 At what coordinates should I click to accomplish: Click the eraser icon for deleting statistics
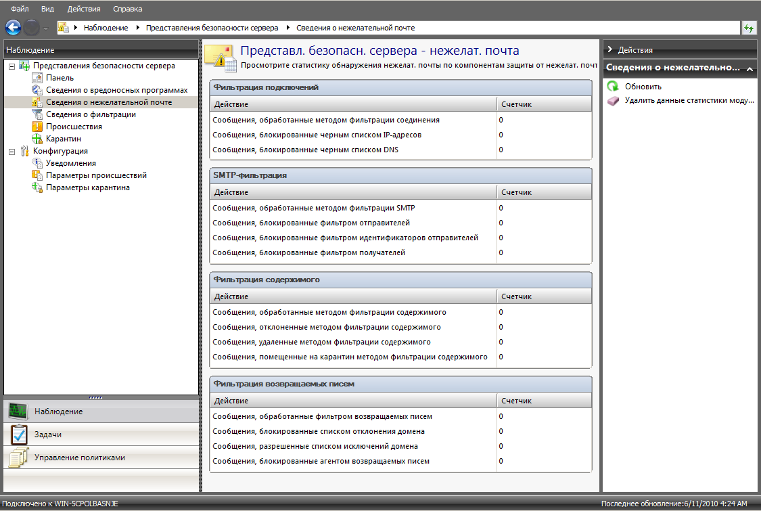pyautogui.click(x=613, y=100)
